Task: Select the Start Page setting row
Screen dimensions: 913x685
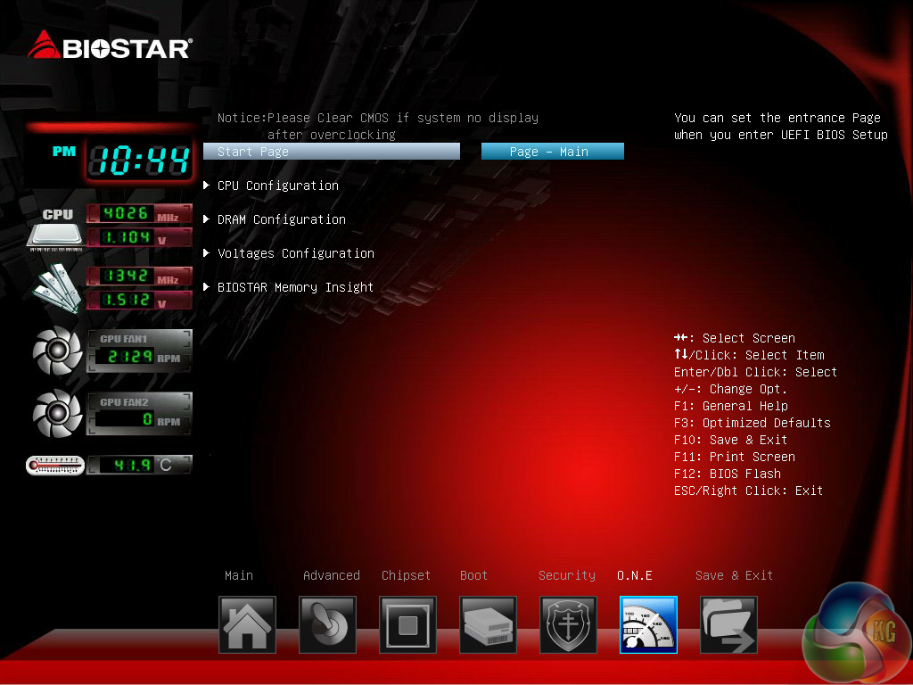Action: [332, 152]
